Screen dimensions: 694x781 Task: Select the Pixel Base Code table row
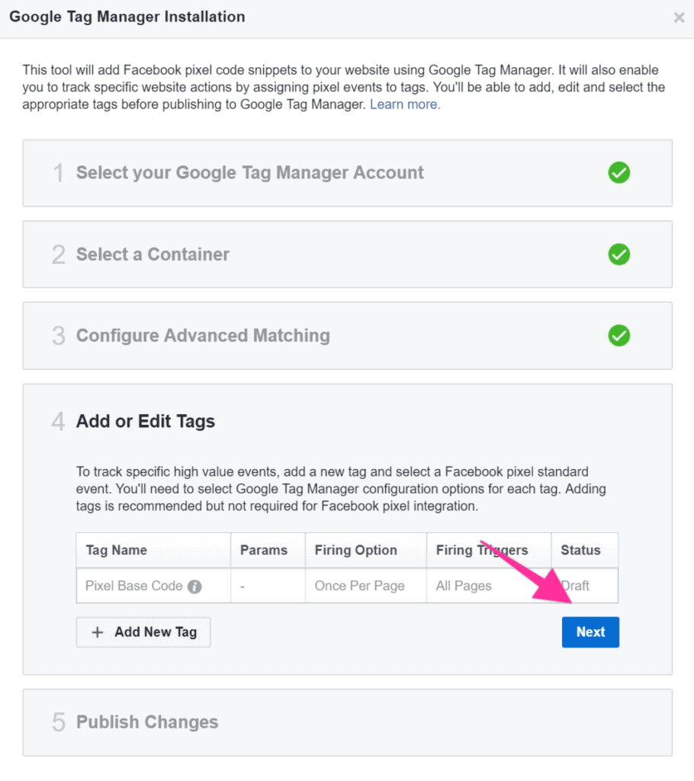click(347, 586)
